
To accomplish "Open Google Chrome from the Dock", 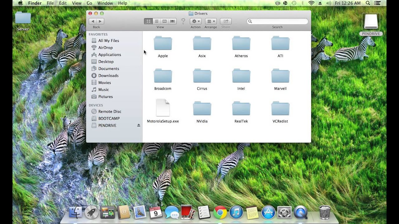I will (220, 212).
